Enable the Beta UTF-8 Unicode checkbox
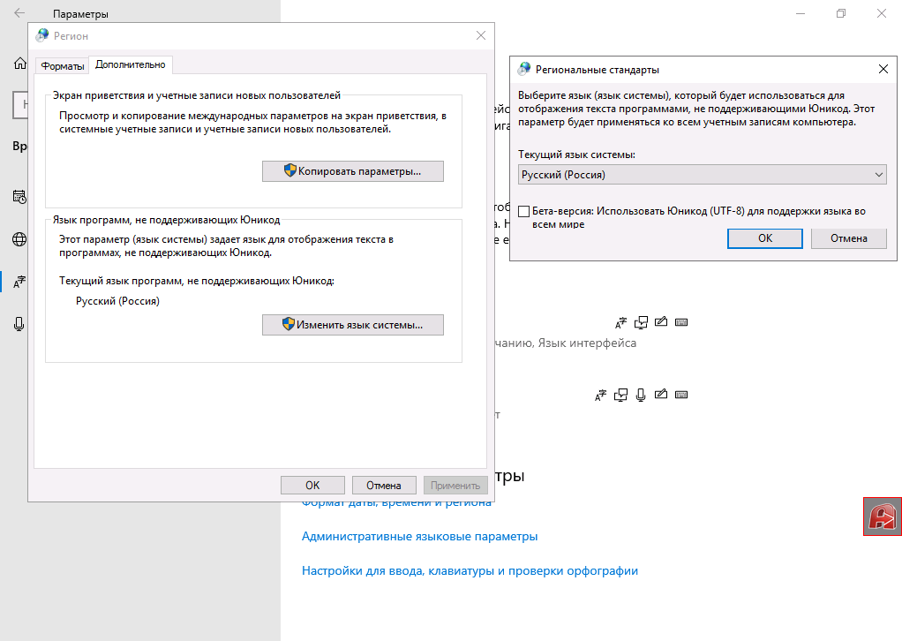This screenshot has width=902, height=641. point(524,212)
